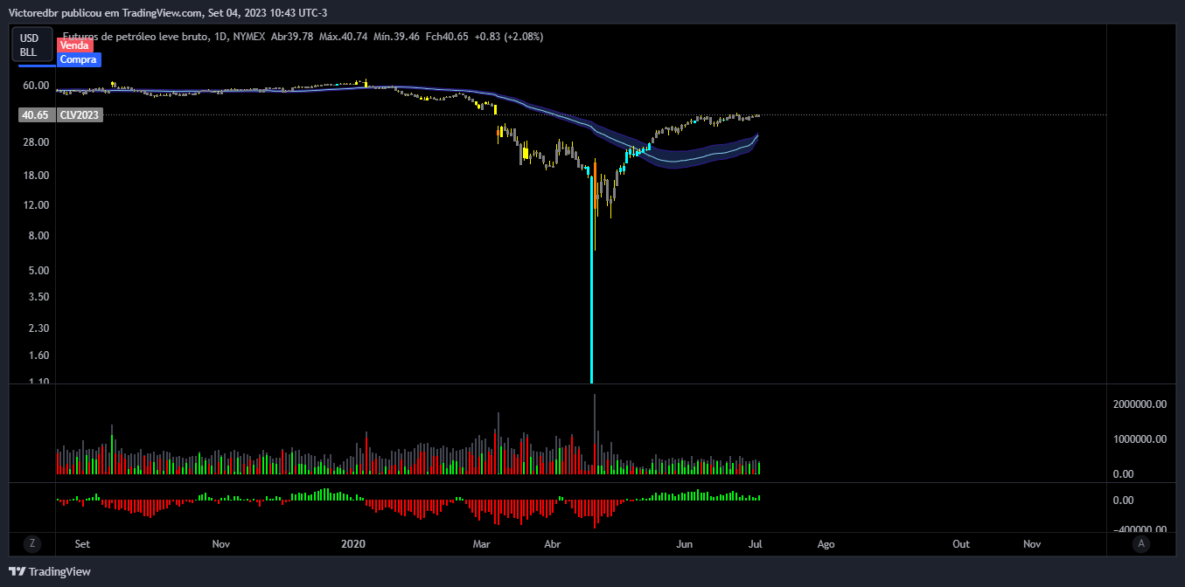
Task: Click the 5.00 price scale label
Action: (38, 271)
